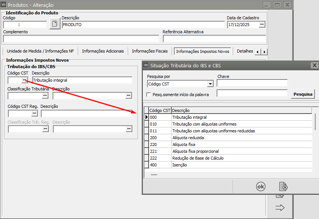Click the copy icon next to Código
The image size is (319, 219).
[55, 25]
